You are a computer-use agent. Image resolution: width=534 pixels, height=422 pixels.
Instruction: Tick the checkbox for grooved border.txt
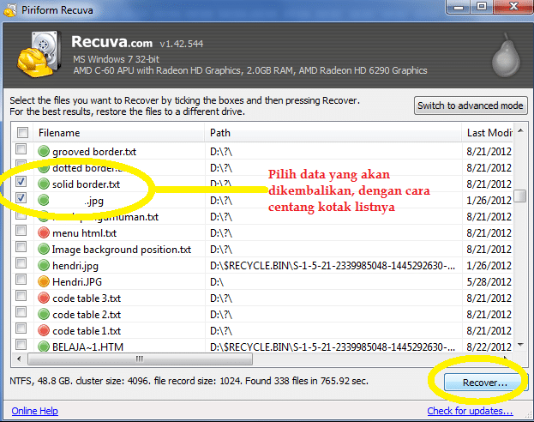click(21, 149)
